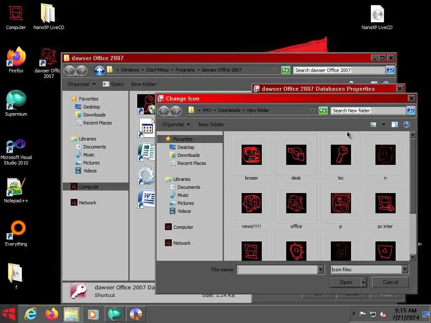
Task: Focus Search dawser Office 2007 field
Action: (339, 70)
